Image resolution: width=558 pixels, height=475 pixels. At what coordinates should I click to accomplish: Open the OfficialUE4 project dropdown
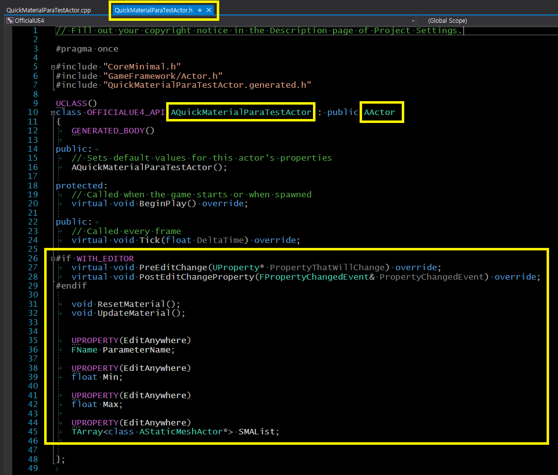(x=413, y=21)
